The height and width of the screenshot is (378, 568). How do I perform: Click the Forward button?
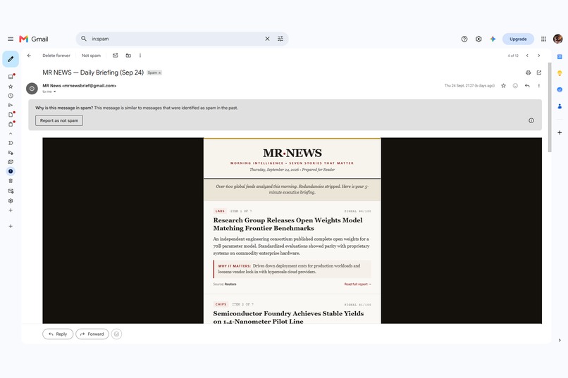[x=92, y=334]
